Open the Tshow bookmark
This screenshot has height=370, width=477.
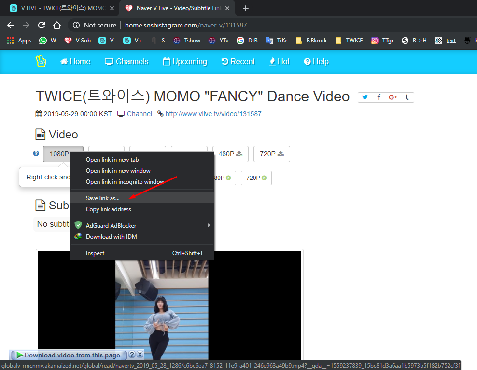point(187,41)
